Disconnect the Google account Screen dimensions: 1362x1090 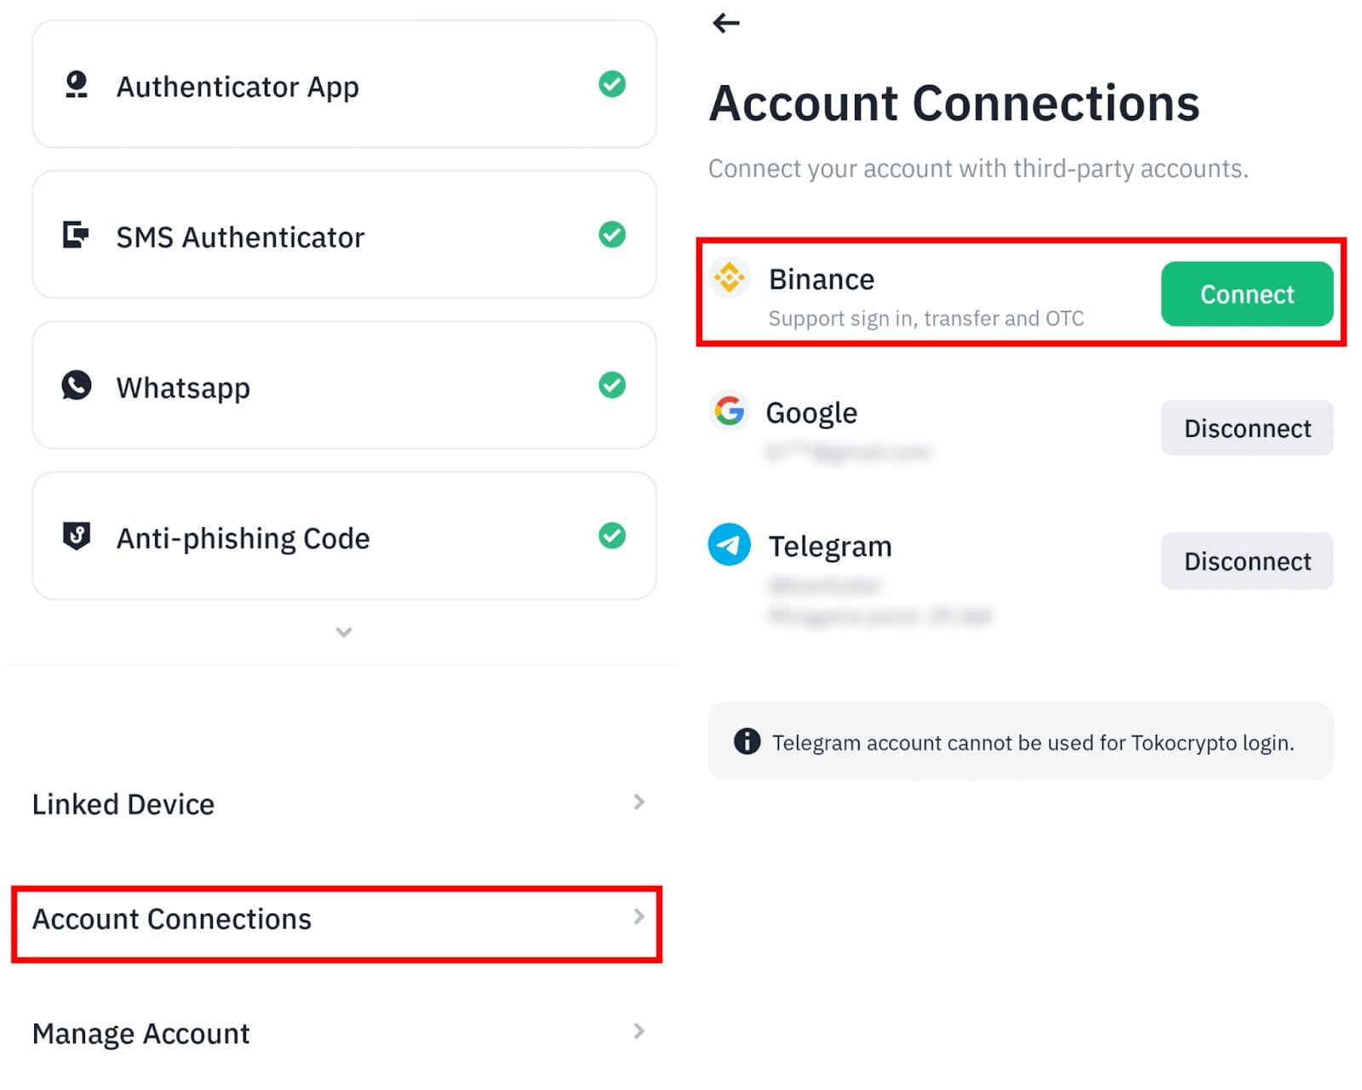[x=1246, y=427]
